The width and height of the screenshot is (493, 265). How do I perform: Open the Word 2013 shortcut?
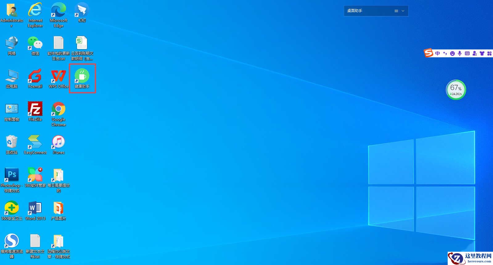(35, 208)
